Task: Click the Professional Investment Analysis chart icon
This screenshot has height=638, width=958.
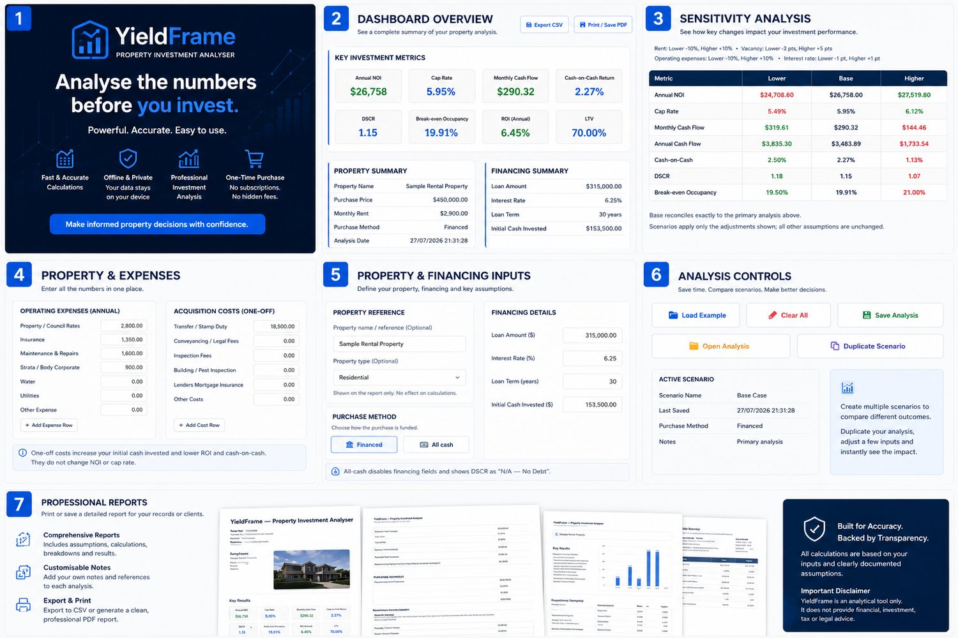Action: (189, 158)
